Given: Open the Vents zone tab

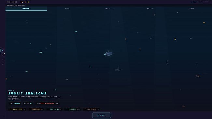Looking at the screenshot, I should tap(191, 8).
